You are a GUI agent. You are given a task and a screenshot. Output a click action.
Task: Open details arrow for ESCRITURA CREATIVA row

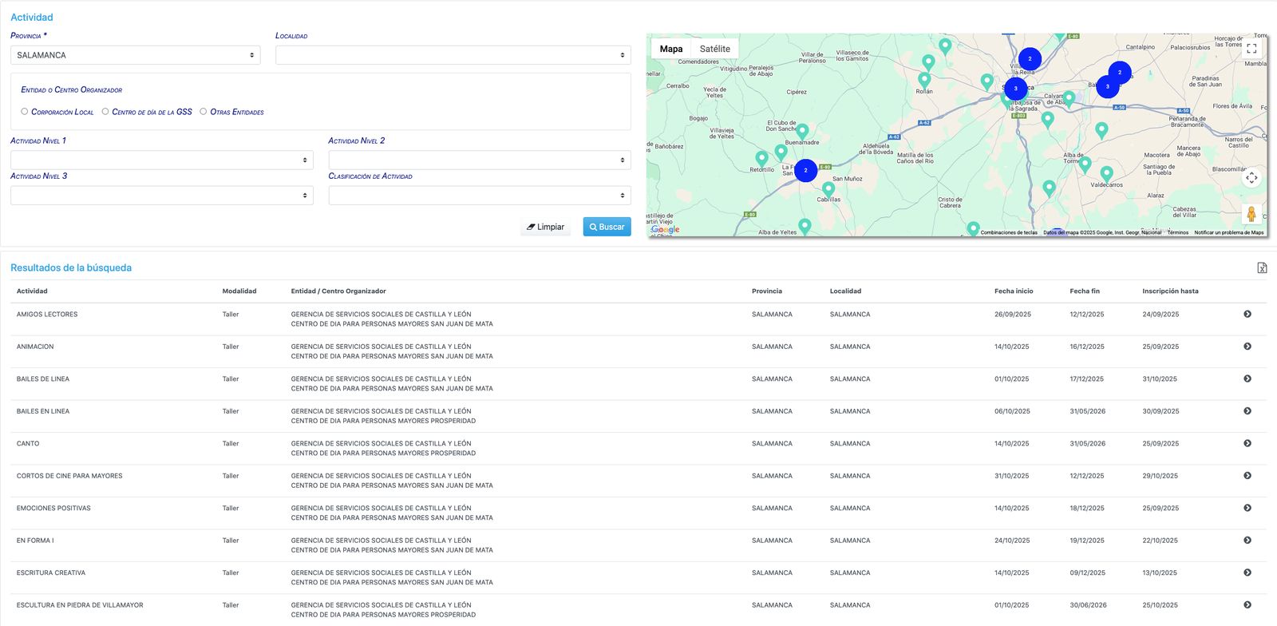click(1247, 573)
